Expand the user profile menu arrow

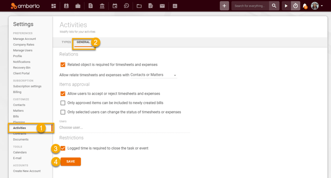(x=322, y=6)
